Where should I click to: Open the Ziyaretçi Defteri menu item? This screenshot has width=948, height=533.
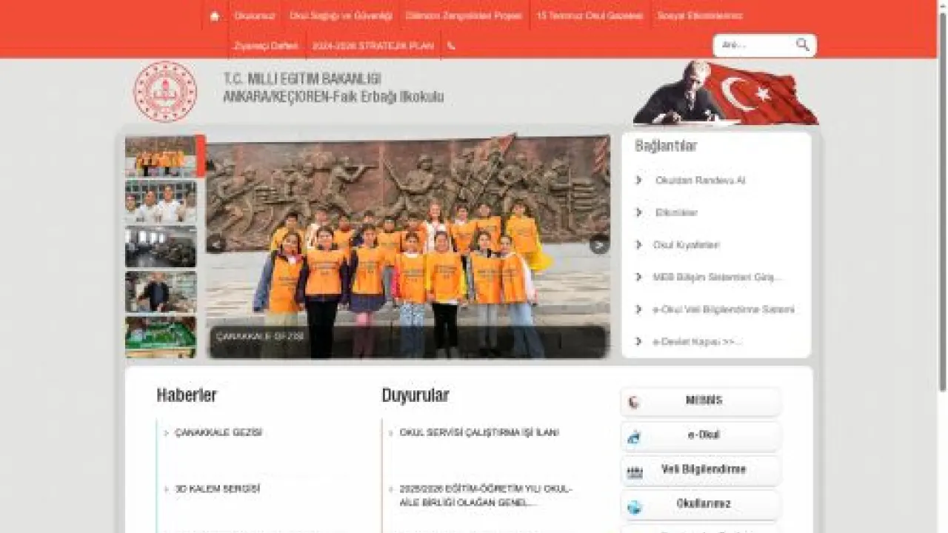tap(266, 45)
